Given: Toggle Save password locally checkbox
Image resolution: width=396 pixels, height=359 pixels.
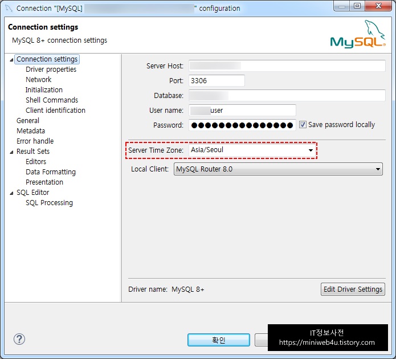Looking at the screenshot, I should click(x=303, y=125).
